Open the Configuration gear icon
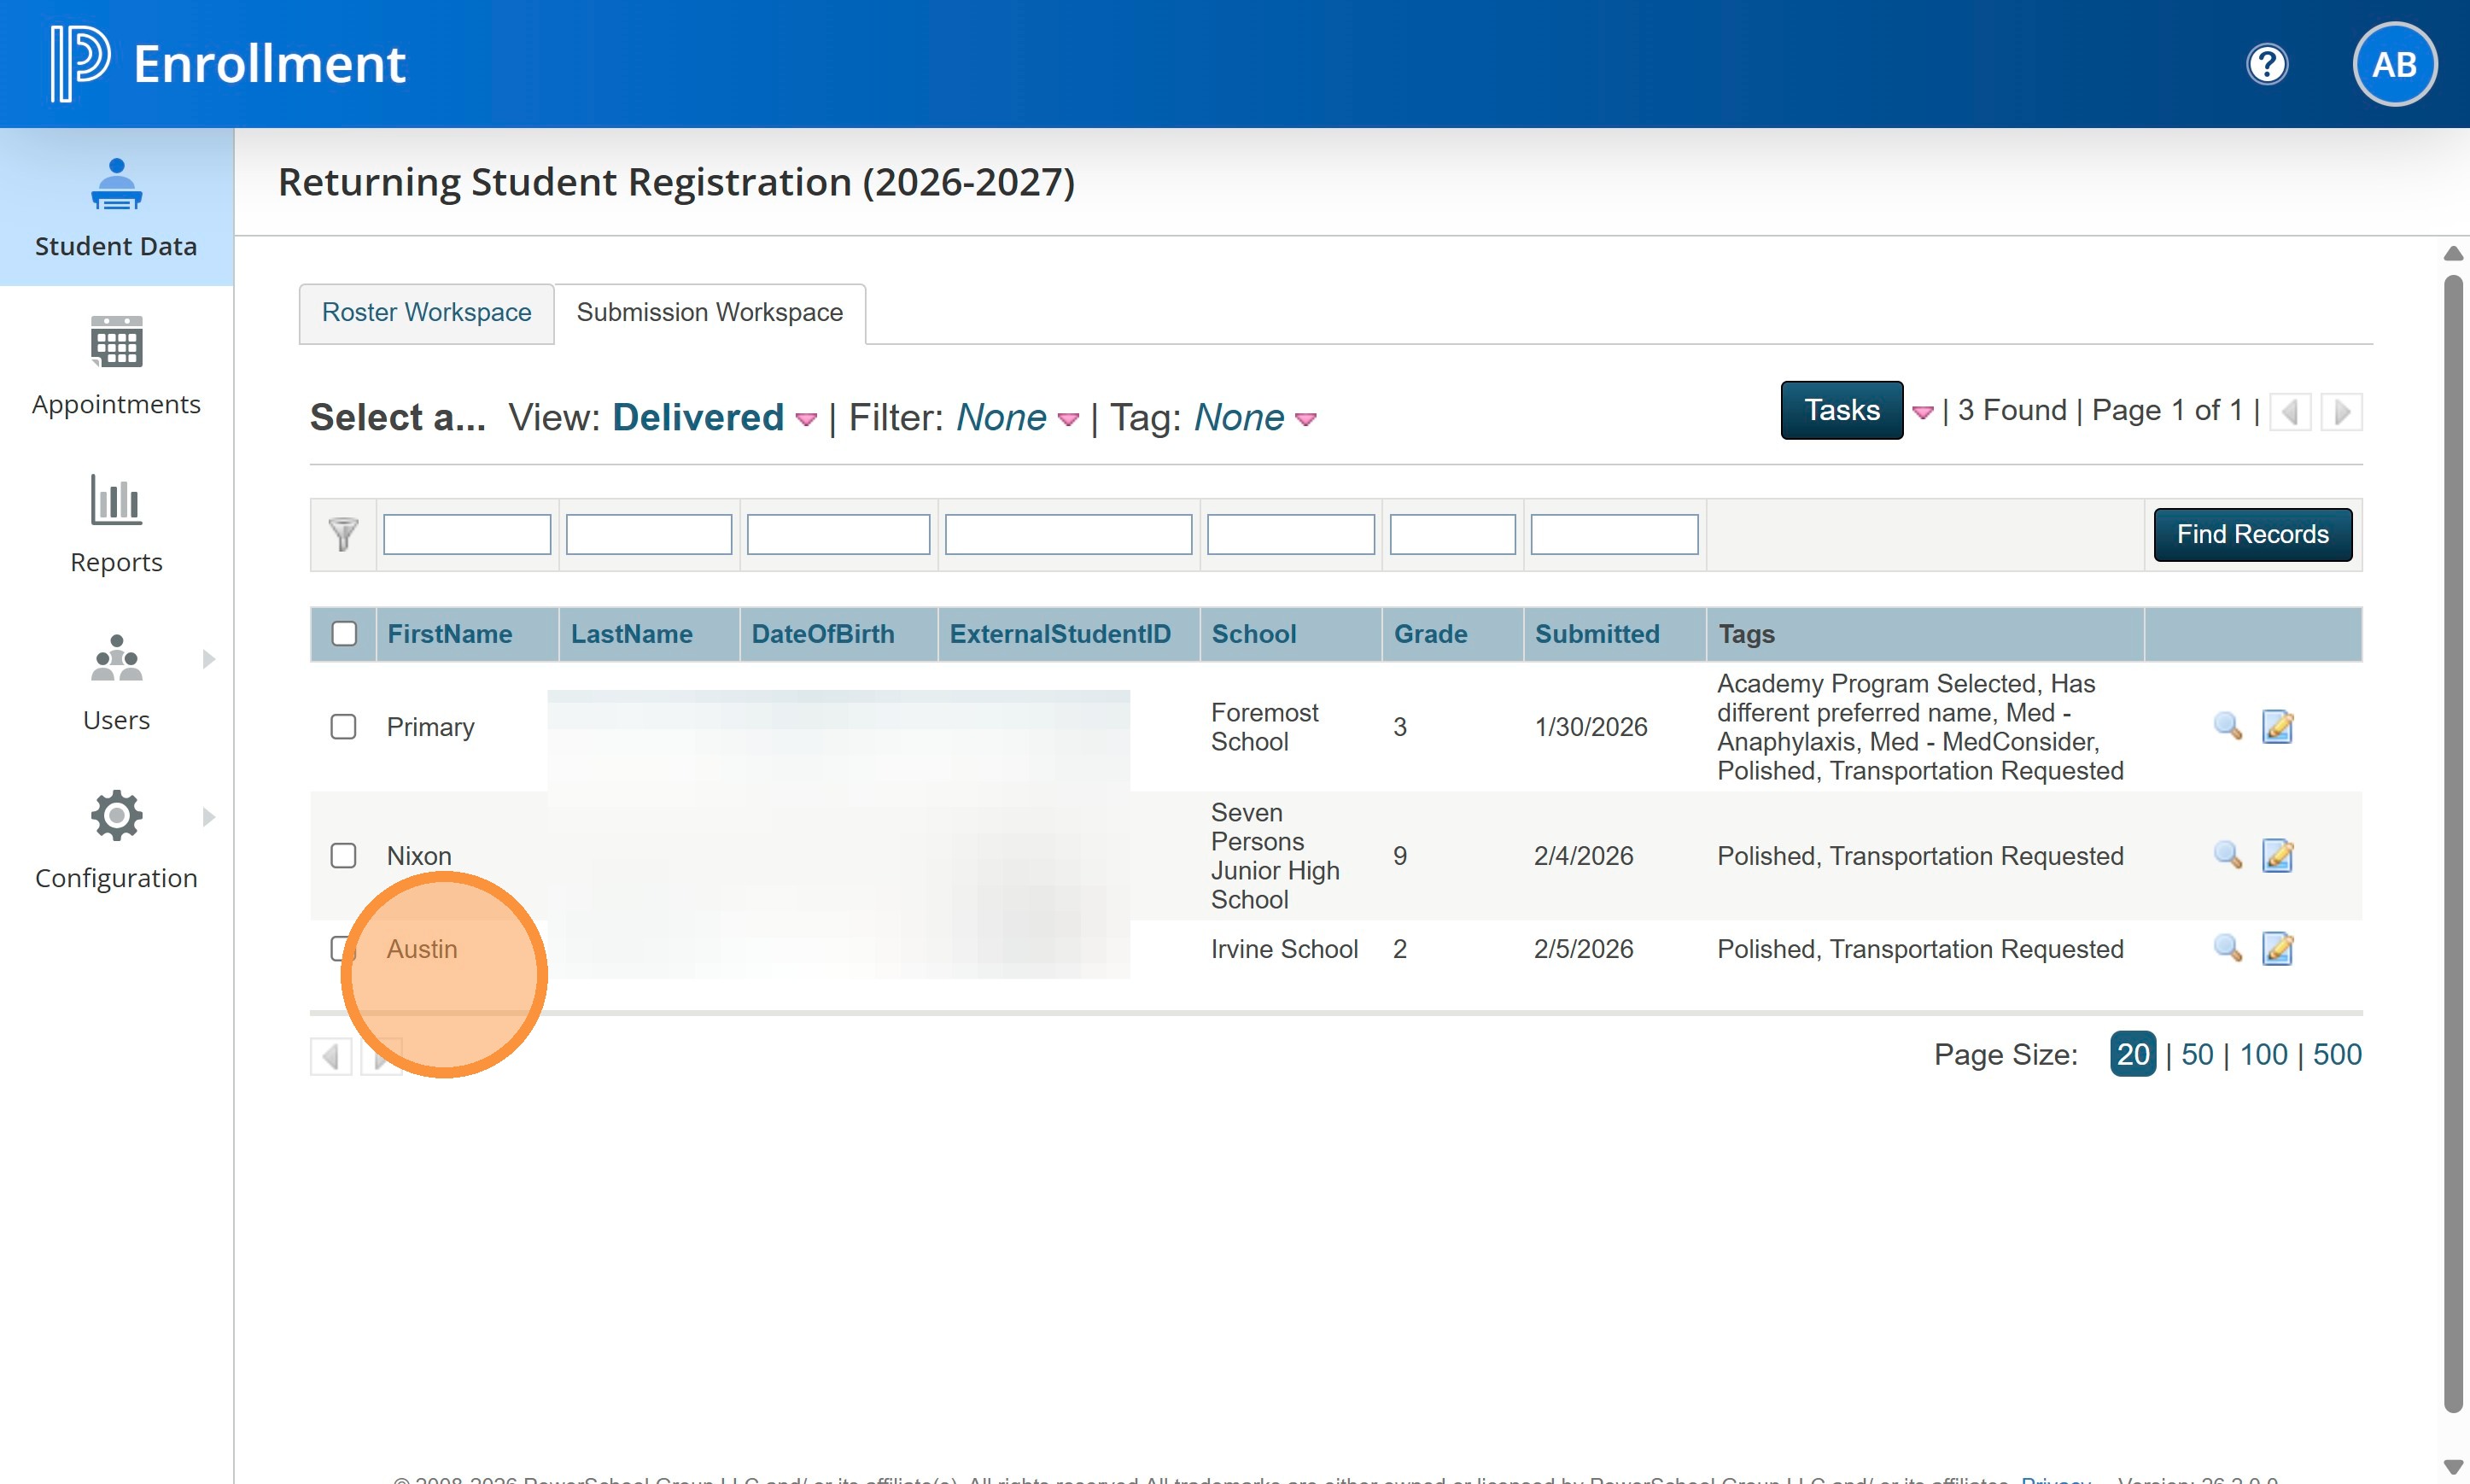Viewport: 2470px width, 1484px height. pyautogui.click(x=116, y=816)
